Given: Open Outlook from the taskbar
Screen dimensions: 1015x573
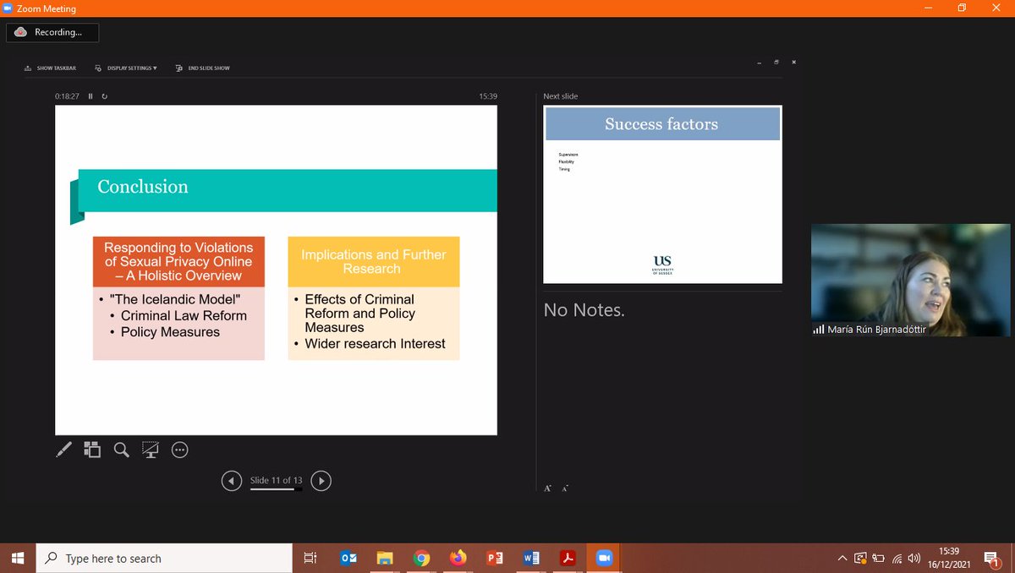Looking at the screenshot, I should [348, 558].
